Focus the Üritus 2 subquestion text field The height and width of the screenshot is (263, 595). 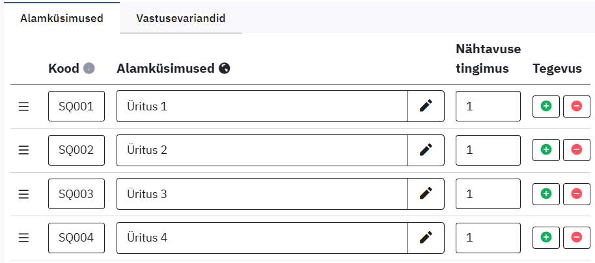(262, 150)
